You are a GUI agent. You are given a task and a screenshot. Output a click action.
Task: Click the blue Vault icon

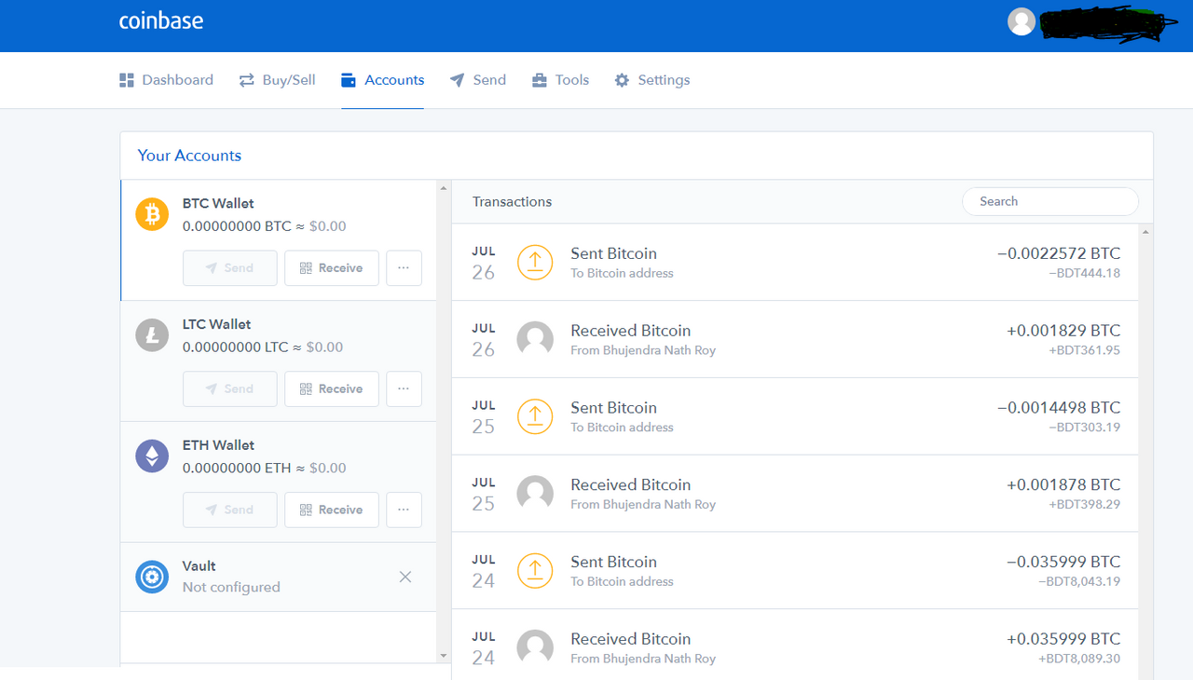[x=151, y=577]
